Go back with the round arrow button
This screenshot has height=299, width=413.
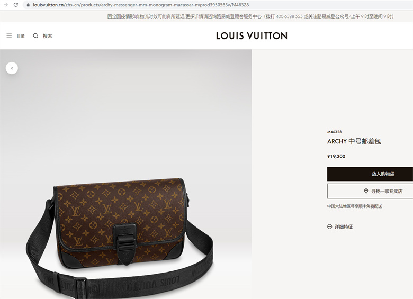(12, 68)
